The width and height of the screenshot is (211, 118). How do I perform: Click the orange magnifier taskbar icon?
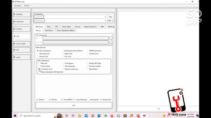pyautogui.click(x=132, y=116)
